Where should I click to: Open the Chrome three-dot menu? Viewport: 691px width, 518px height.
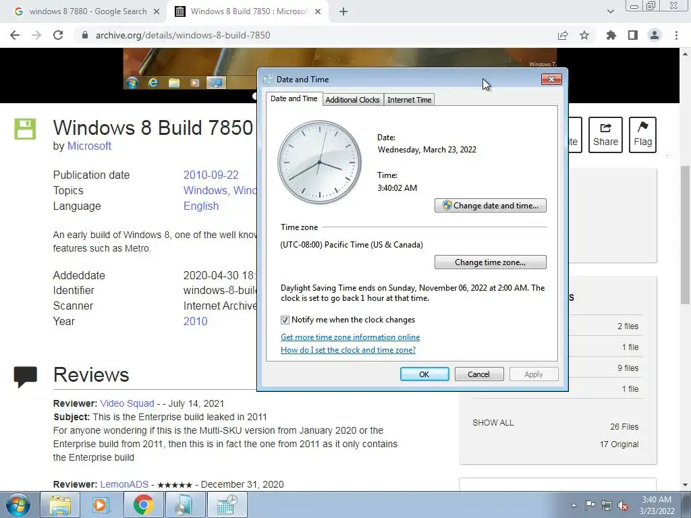point(676,35)
